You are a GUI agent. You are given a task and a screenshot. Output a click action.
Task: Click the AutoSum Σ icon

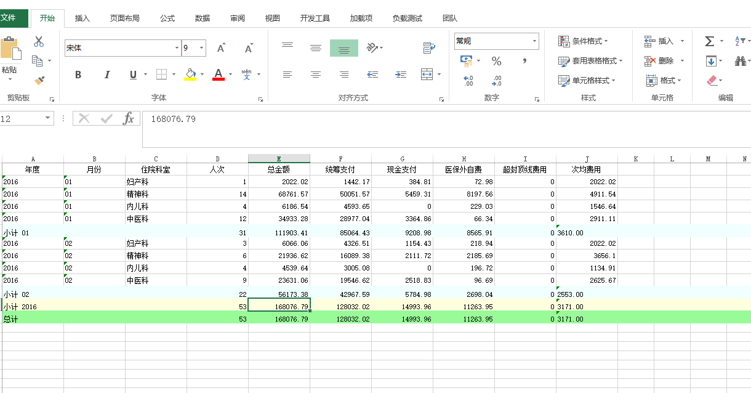click(x=709, y=41)
